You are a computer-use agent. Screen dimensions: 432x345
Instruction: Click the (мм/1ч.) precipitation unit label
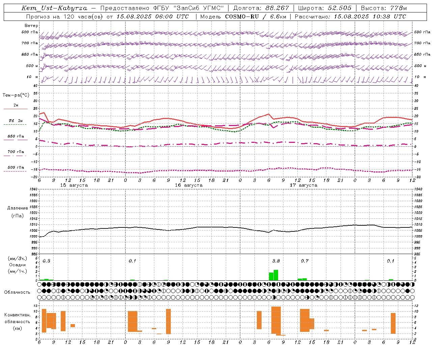pyautogui.click(x=18, y=271)
